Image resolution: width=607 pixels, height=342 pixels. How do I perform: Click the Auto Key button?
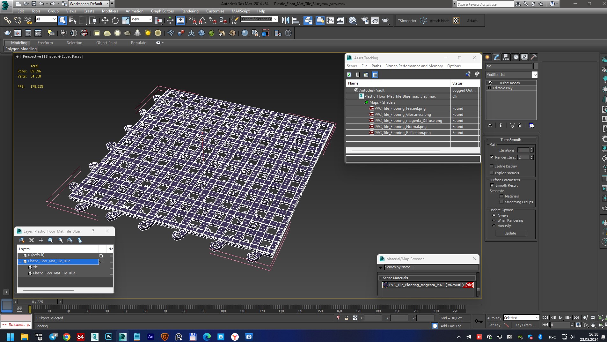click(x=494, y=318)
